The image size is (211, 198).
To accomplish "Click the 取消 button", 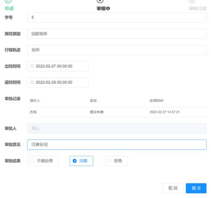I will 173,188.
